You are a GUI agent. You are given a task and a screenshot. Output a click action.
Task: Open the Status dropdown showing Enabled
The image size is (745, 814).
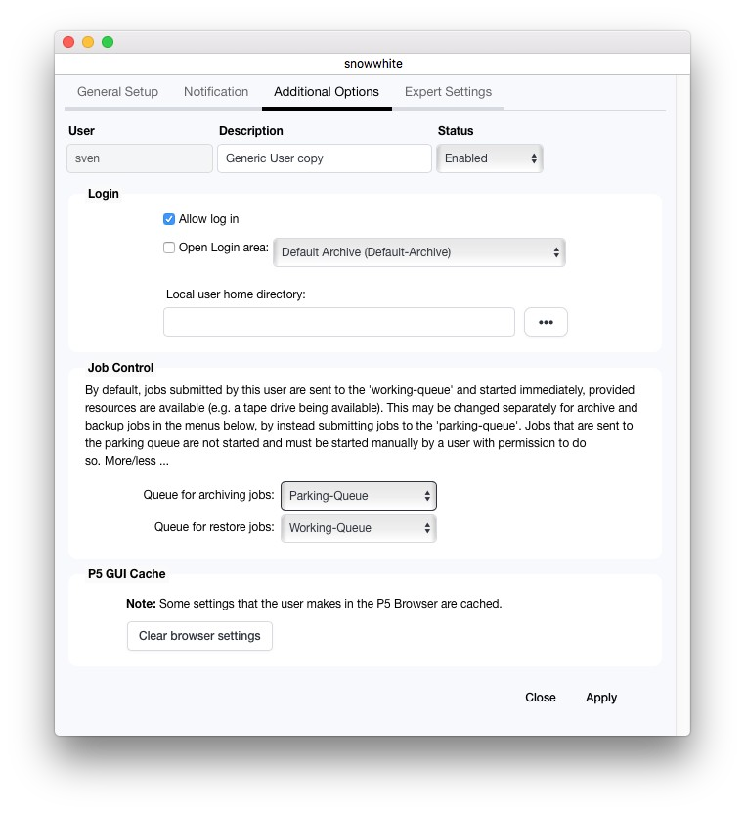point(490,158)
